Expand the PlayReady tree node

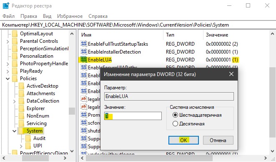click(x=8, y=71)
